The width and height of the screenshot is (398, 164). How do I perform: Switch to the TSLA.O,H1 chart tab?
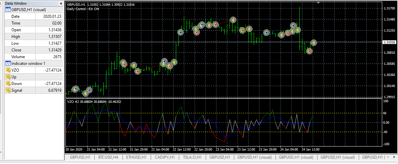click(192, 157)
